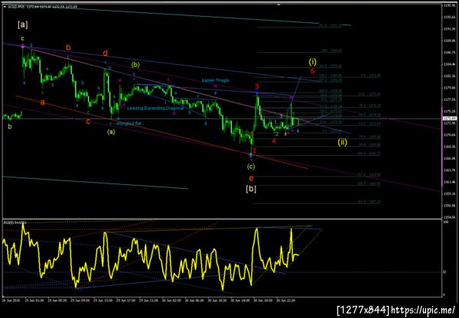
Task: Select the large orange 'a' wave label
Action: coord(43,102)
